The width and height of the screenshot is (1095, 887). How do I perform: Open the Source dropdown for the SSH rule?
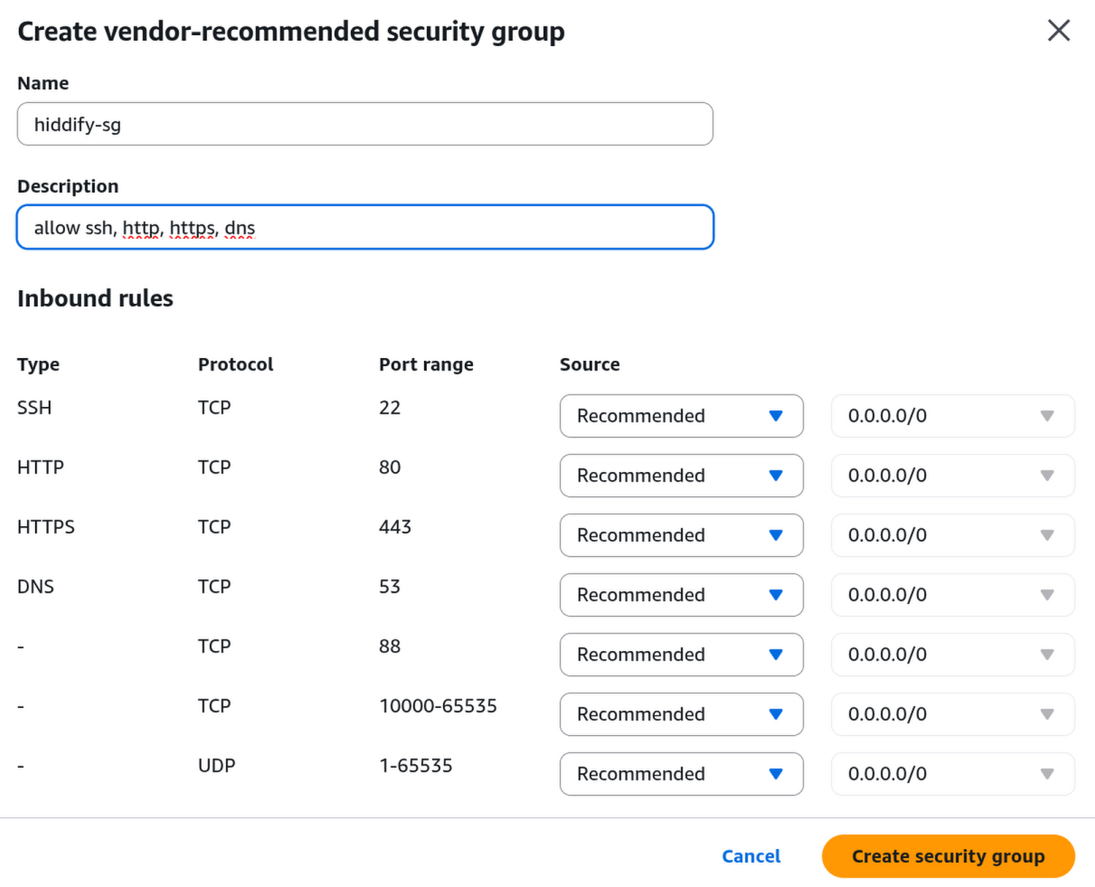(681, 416)
